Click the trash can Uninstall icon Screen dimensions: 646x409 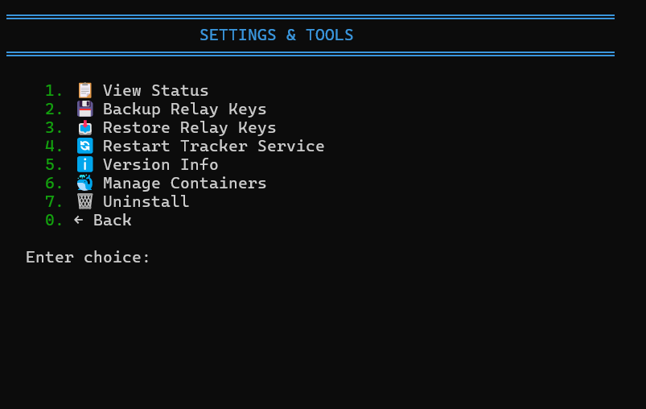tap(84, 201)
